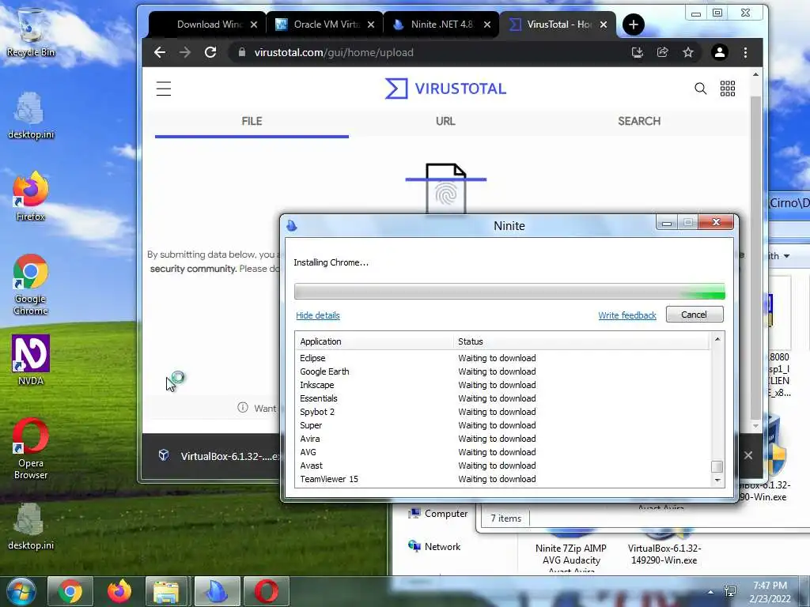Image resolution: width=810 pixels, height=607 pixels.
Task: Open a new Chrome tab
Action: [x=634, y=25]
